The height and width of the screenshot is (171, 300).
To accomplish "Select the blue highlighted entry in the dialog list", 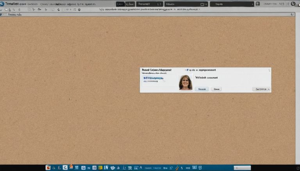I will [x=153, y=78].
